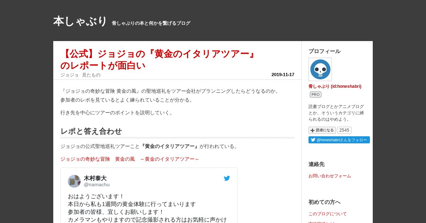Image resolution: width=426 pixels, height=223 pixels.
Task: Open the article title 【公式】ジョジョの『黄金のイタリアツアー』
Action: [158, 59]
